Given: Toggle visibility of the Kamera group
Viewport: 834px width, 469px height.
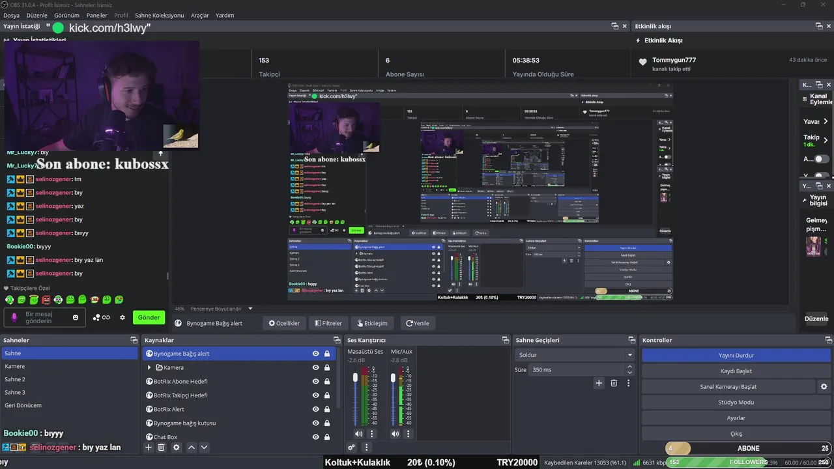Looking at the screenshot, I should click(x=315, y=367).
